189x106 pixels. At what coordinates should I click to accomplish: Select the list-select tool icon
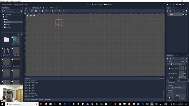pos(36,11)
